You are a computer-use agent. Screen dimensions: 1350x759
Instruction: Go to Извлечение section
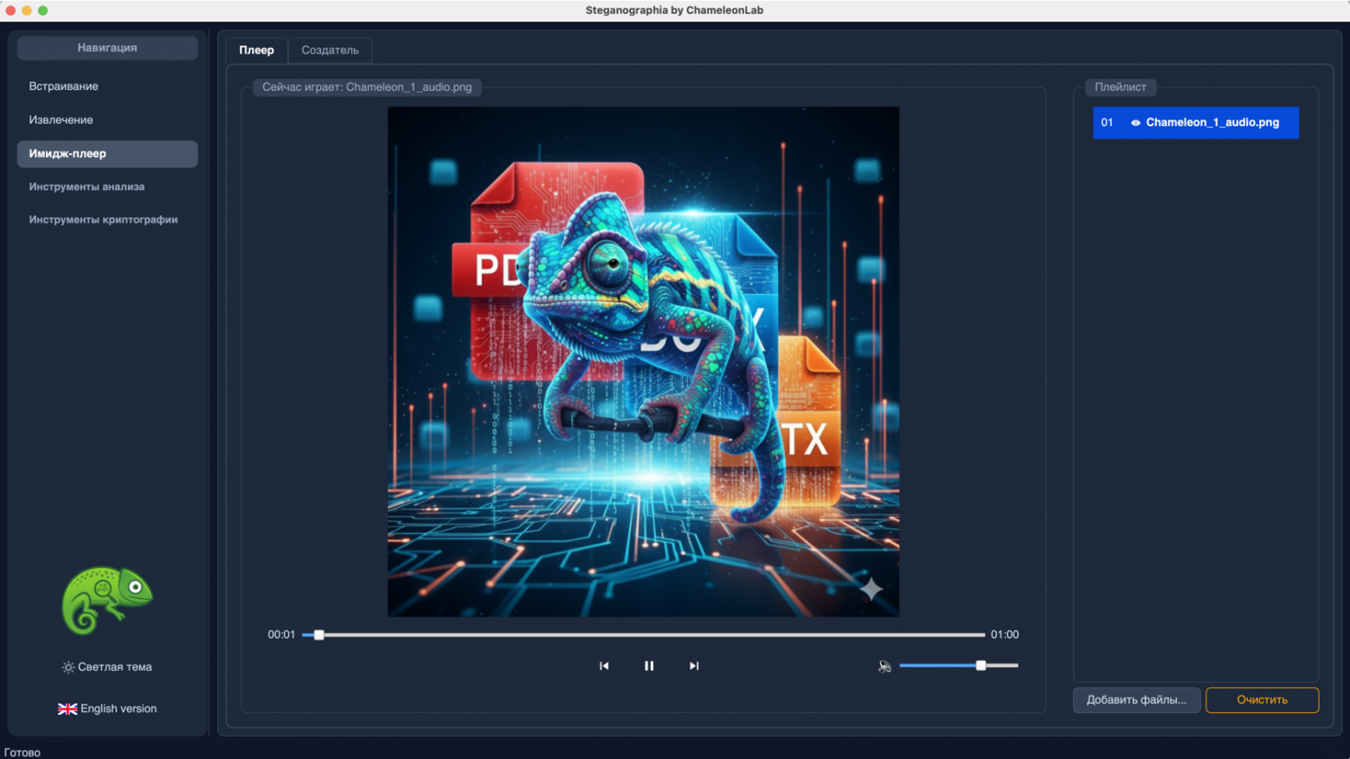pos(61,120)
